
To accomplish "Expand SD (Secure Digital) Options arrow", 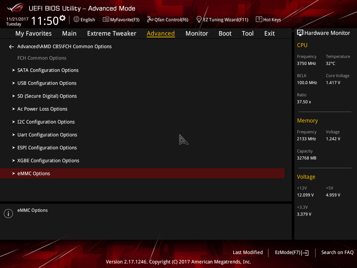I will 14,96.
